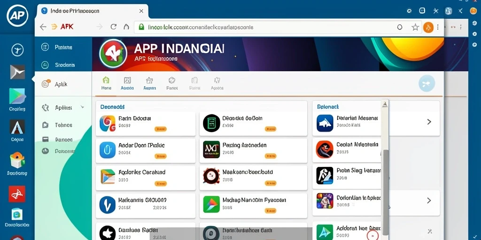The image size is (481, 240).
Task: Click the orange button on Parjing Iteoneden card
Action: pyautogui.click(x=270, y=156)
